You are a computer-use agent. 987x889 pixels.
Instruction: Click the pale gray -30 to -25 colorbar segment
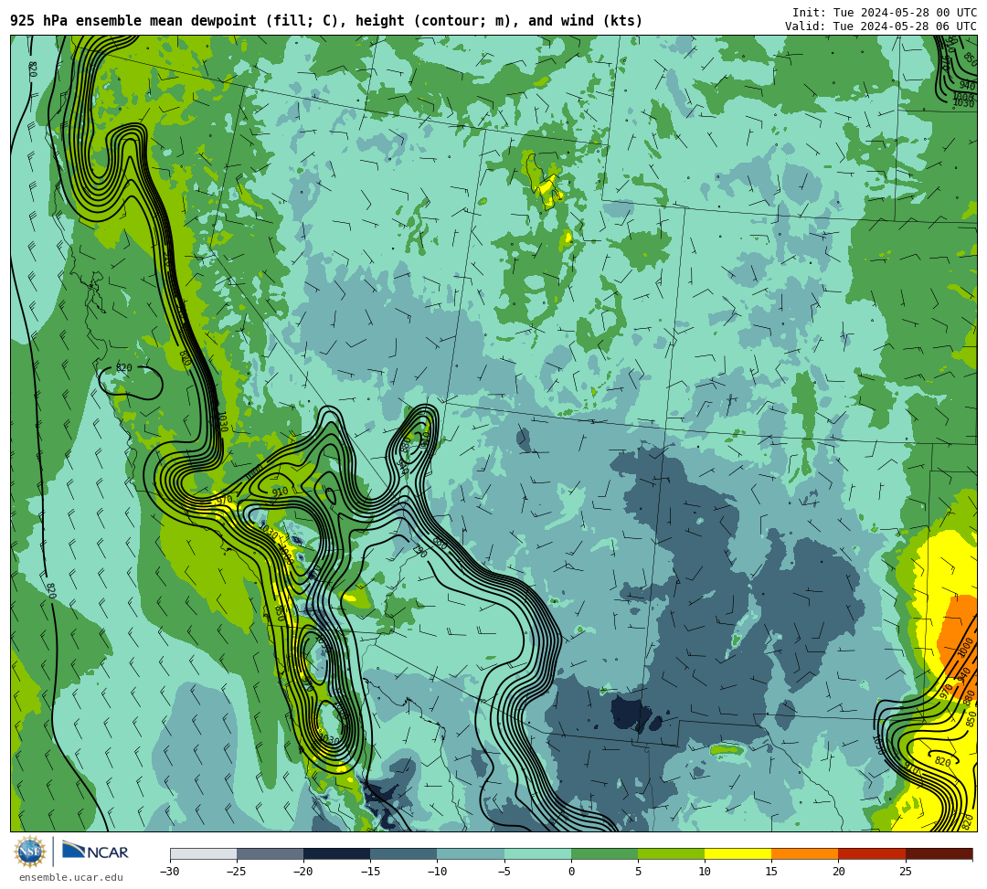[203, 853]
